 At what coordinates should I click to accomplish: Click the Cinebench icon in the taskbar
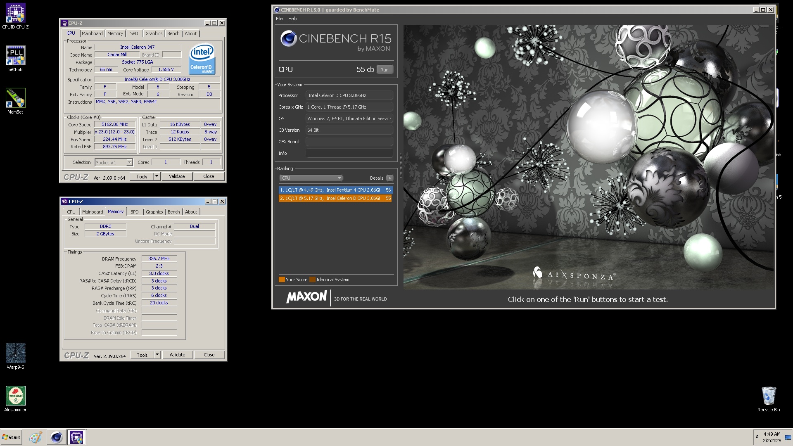tap(57, 437)
